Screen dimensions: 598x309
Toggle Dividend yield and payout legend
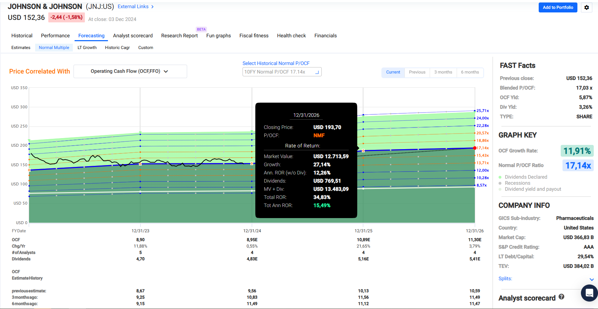click(x=533, y=189)
